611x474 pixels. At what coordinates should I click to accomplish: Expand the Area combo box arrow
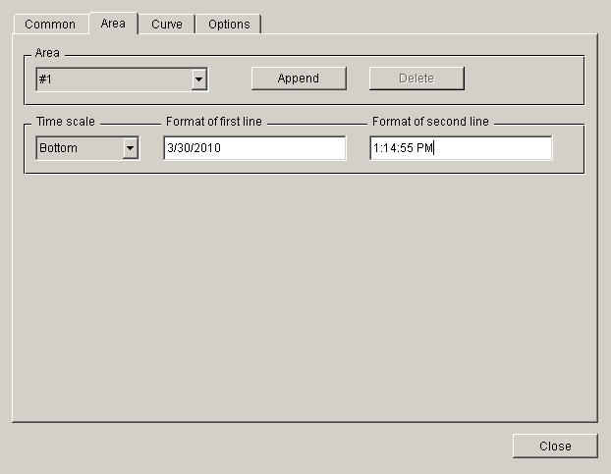pyautogui.click(x=198, y=79)
